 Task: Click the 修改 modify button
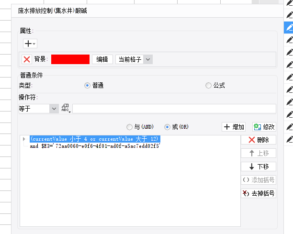tap(264, 127)
